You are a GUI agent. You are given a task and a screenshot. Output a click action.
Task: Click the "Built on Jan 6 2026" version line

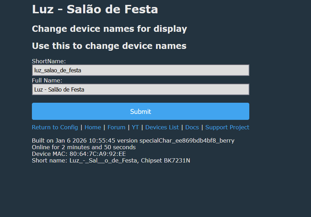[133, 140]
